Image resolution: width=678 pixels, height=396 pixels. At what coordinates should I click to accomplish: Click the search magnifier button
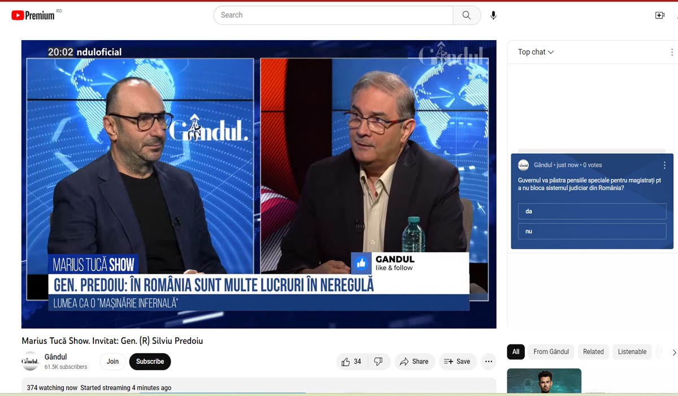pos(467,15)
